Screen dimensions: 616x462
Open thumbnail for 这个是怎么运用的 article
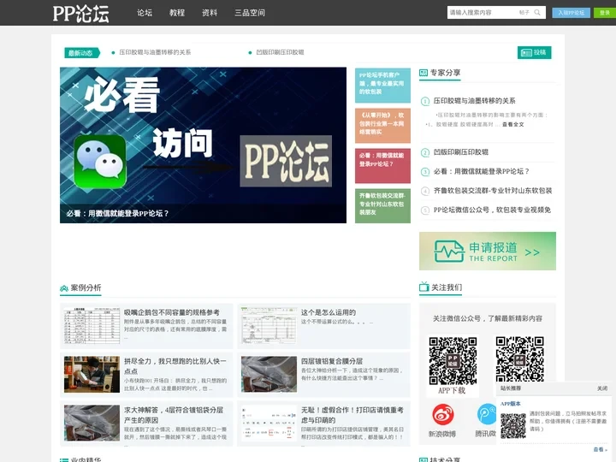pos(269,326)
